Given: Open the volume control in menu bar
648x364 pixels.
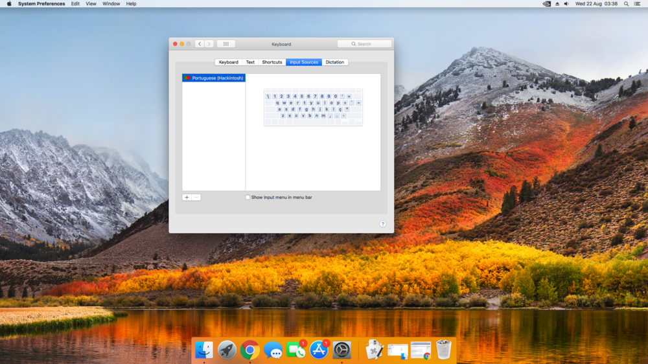Looking at the screenshot, I should click(x=566, y=4).
